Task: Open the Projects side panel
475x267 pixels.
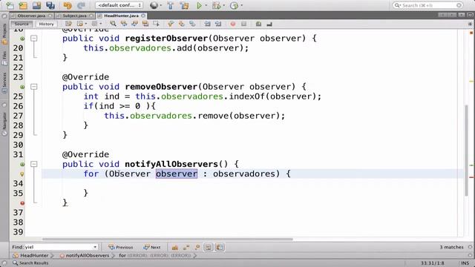Action: pyautogui.click(x=4, y=34)
